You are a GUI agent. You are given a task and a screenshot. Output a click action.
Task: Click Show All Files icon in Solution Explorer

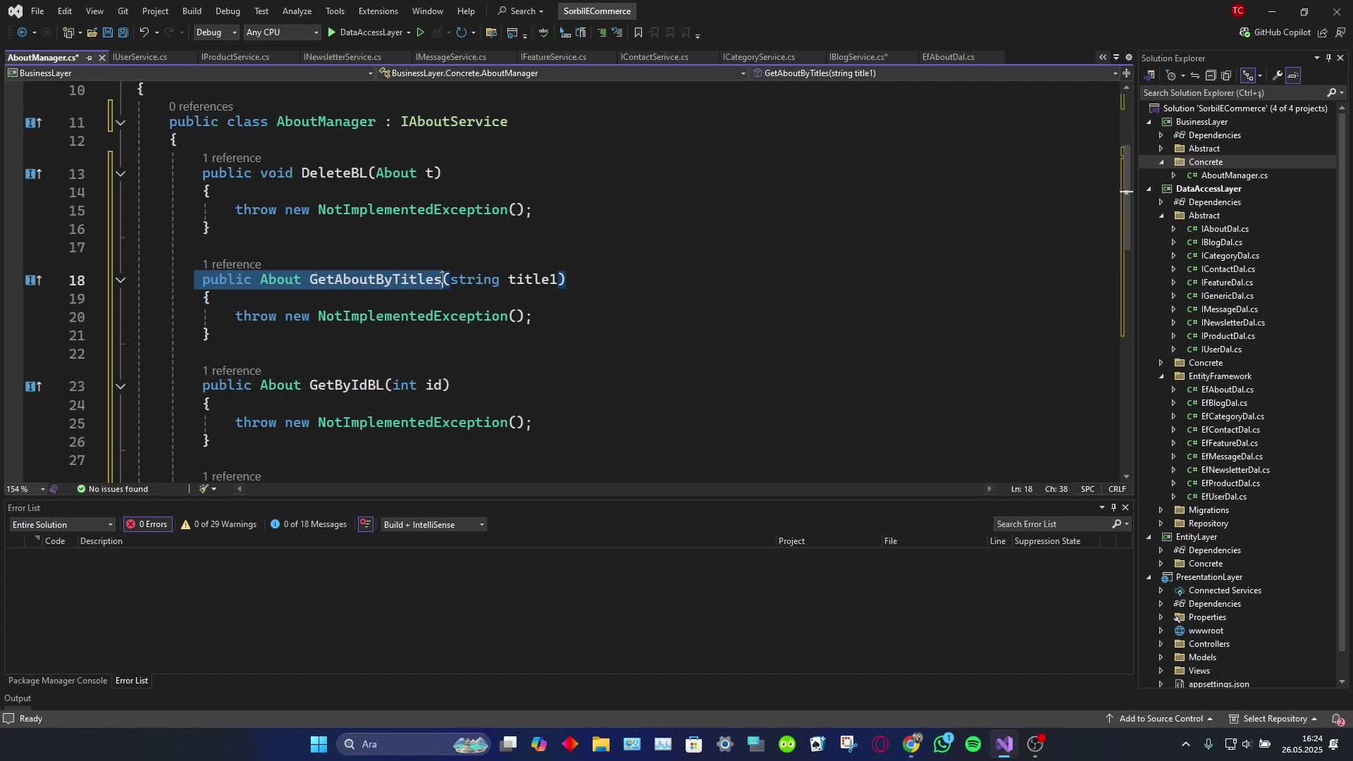(x=1226, y=75)
